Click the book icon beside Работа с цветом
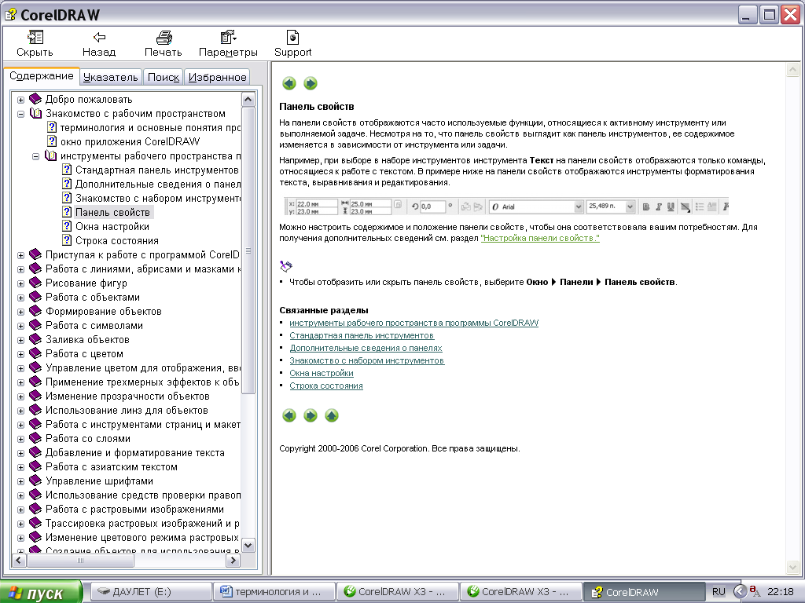The width and height of the screenshot is (805, 603). (x=35, y=354)
